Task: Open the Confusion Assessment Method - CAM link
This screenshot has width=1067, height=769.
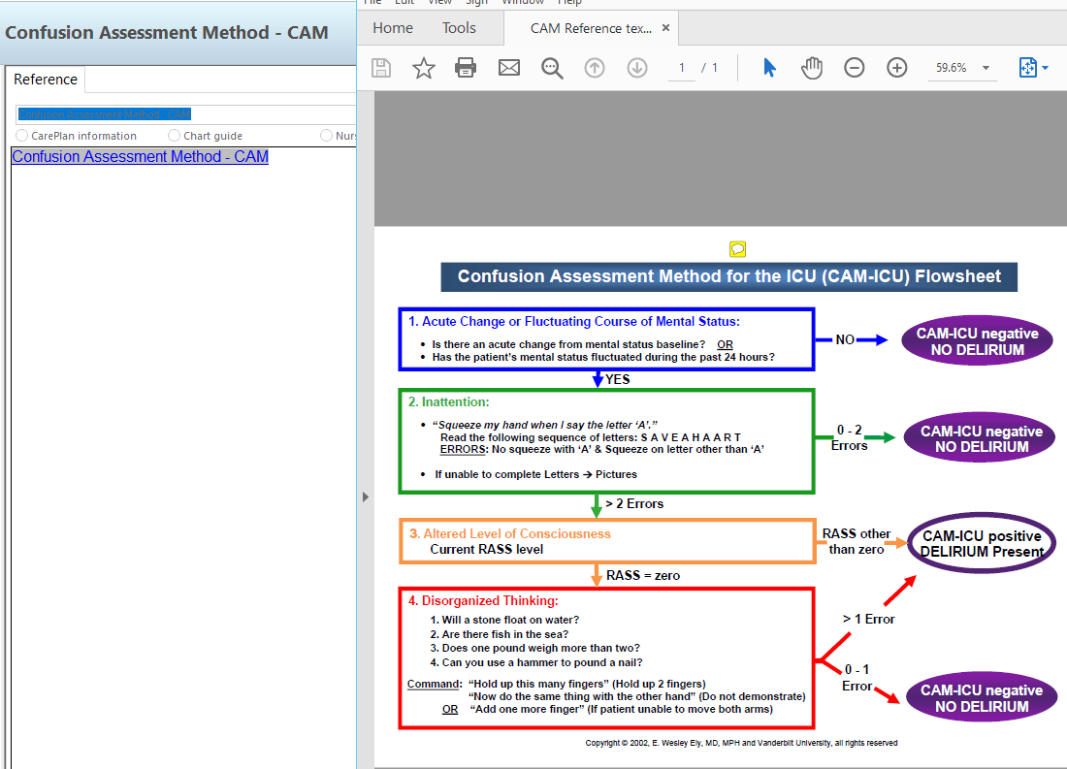Action: click(x=140, y=157)
